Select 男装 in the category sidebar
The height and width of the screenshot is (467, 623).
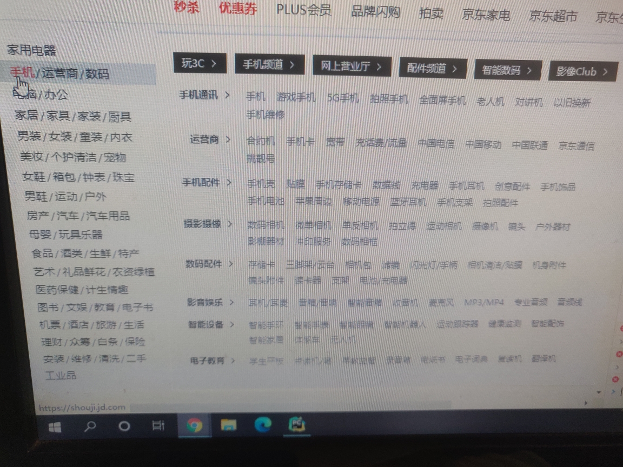click(29, 136)
